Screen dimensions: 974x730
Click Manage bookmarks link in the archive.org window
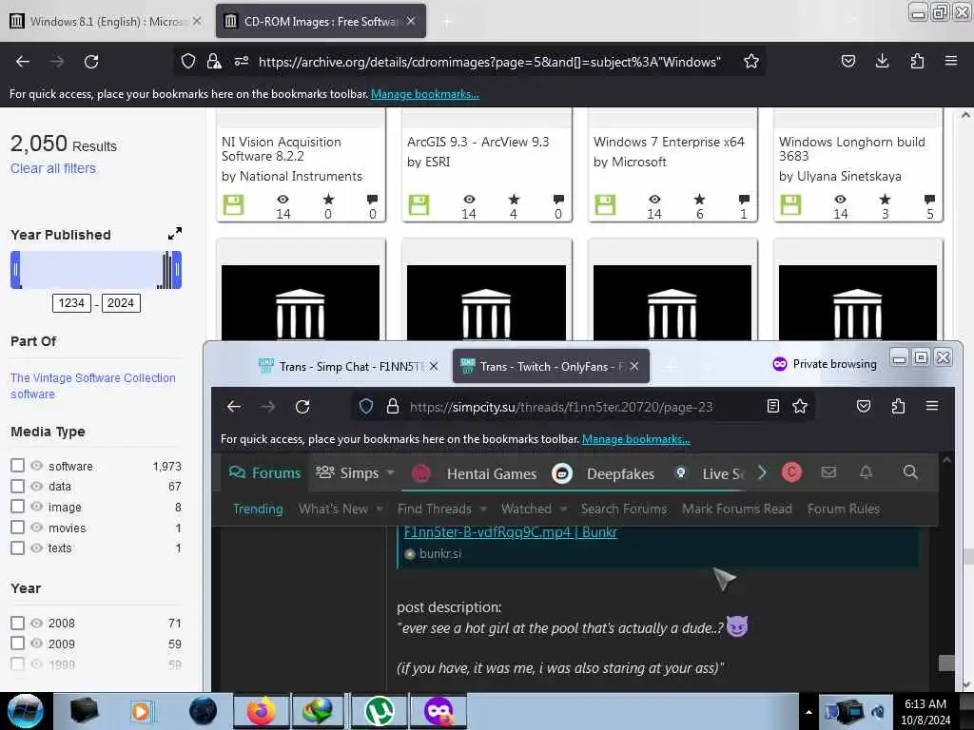click(425, 94)
